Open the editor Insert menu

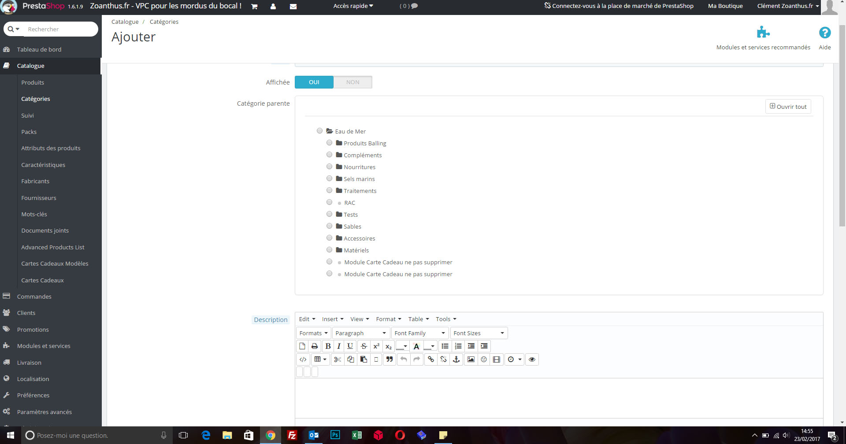333,319
